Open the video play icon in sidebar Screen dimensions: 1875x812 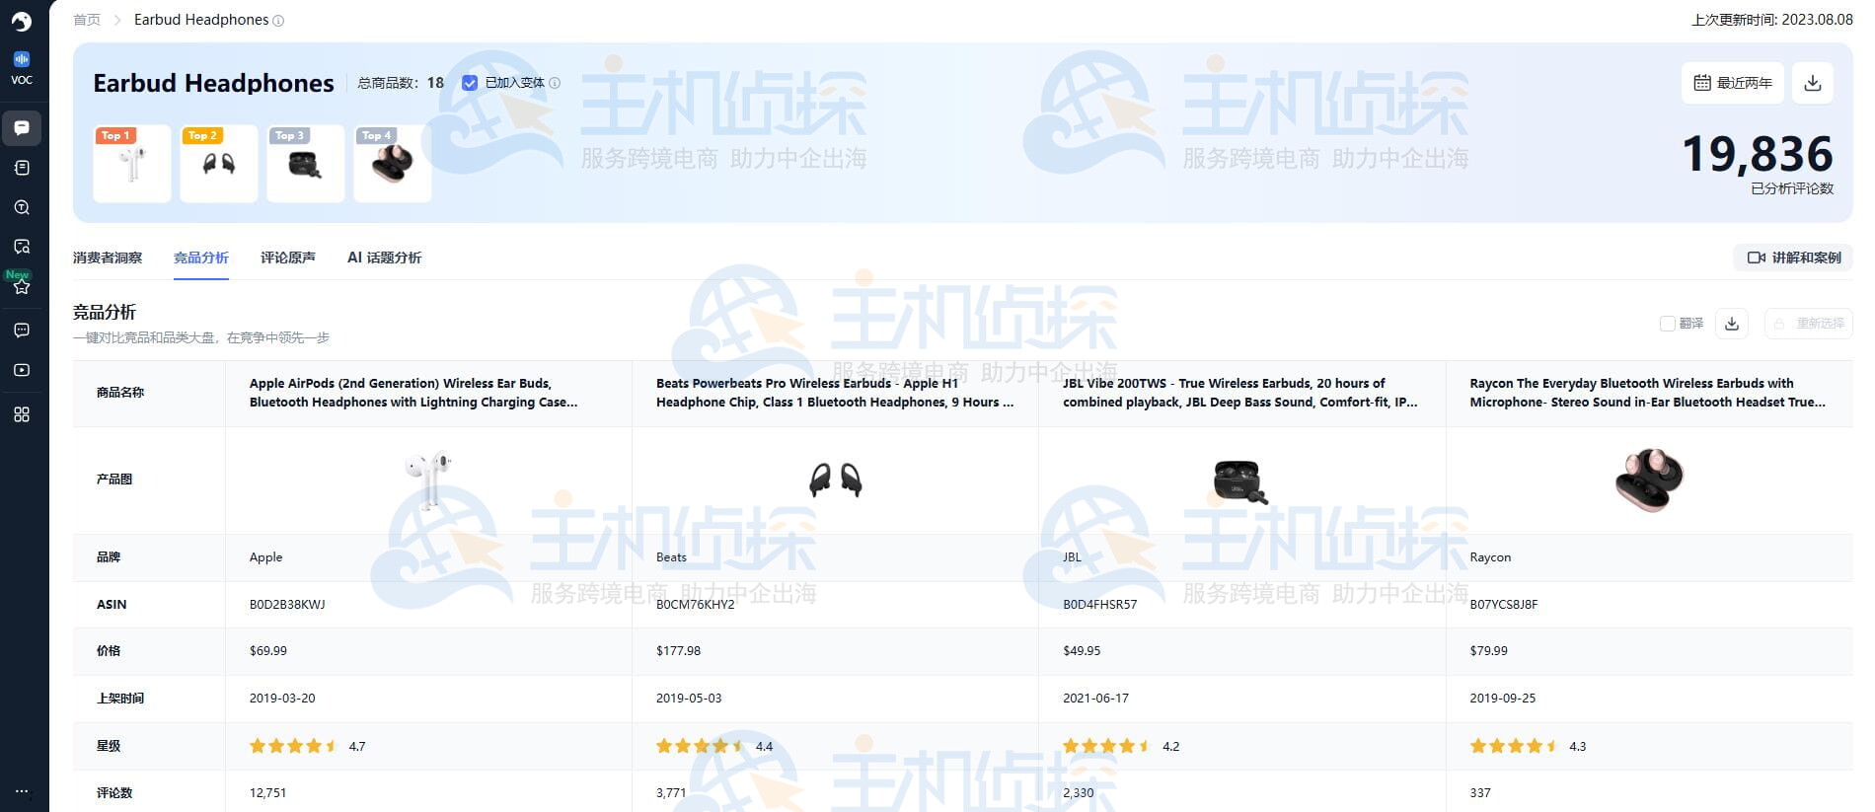(x=22, y=370)
